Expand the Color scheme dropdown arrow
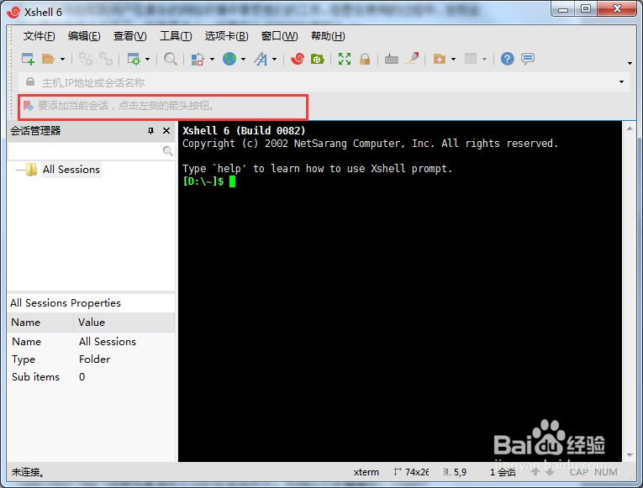643x488 pixels. click(x=212, y=60)
